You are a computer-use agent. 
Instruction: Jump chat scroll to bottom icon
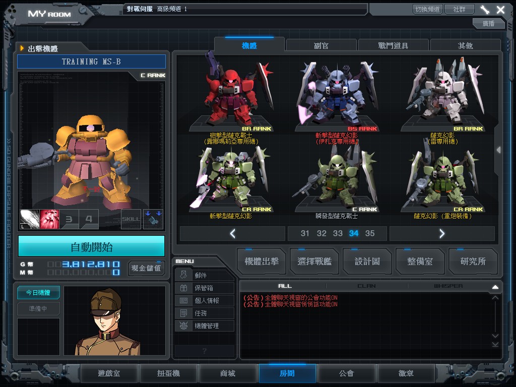(495, 344)
